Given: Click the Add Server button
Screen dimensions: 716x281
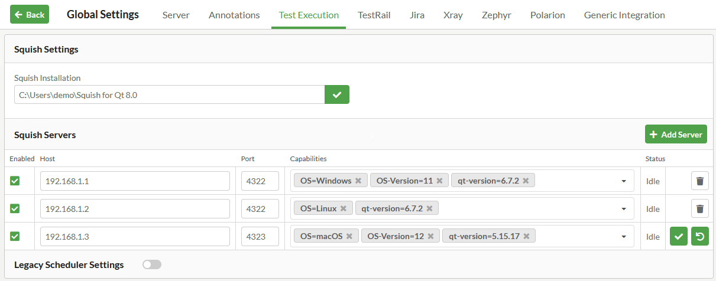Looking at the screenshot, I should 675,134.
